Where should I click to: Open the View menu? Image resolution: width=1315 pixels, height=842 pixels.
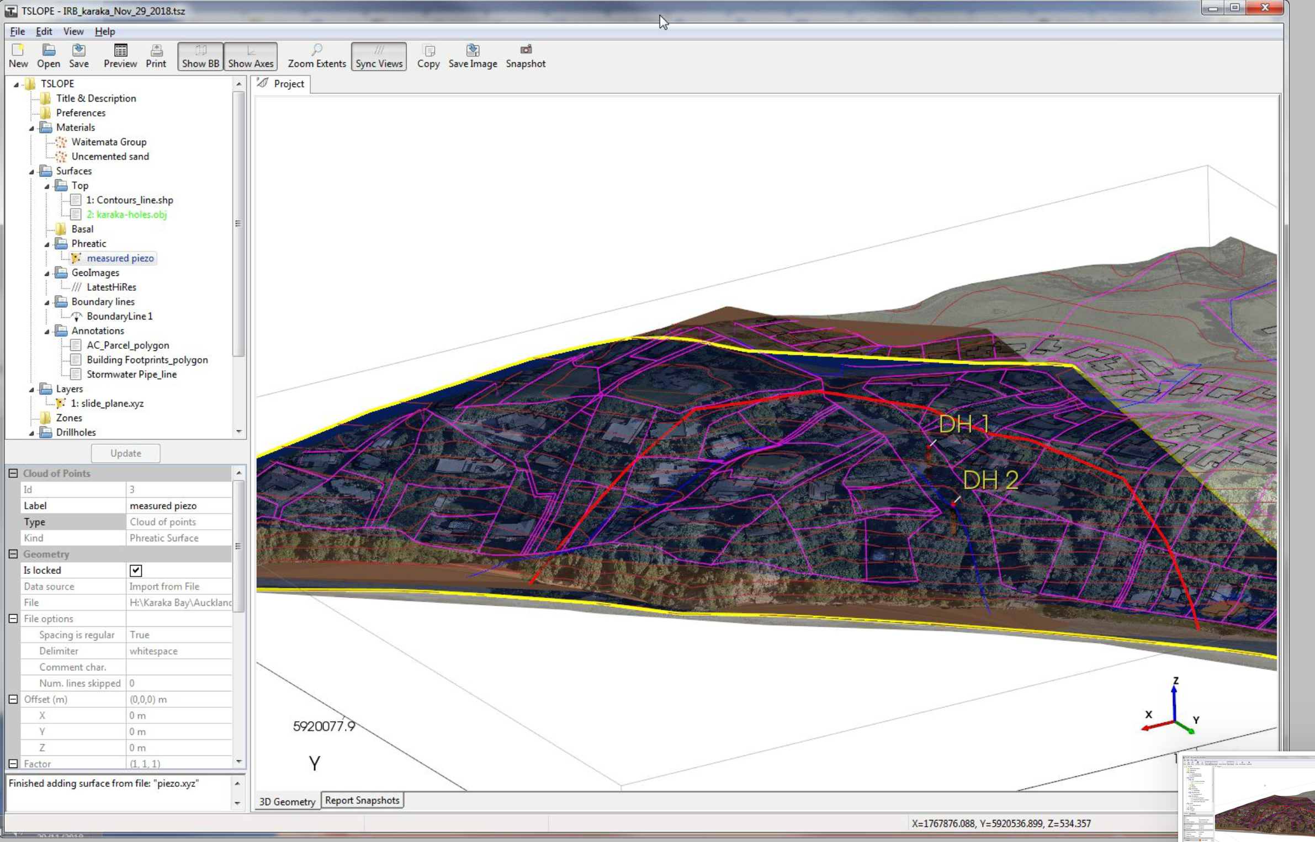tap(73, 31)
